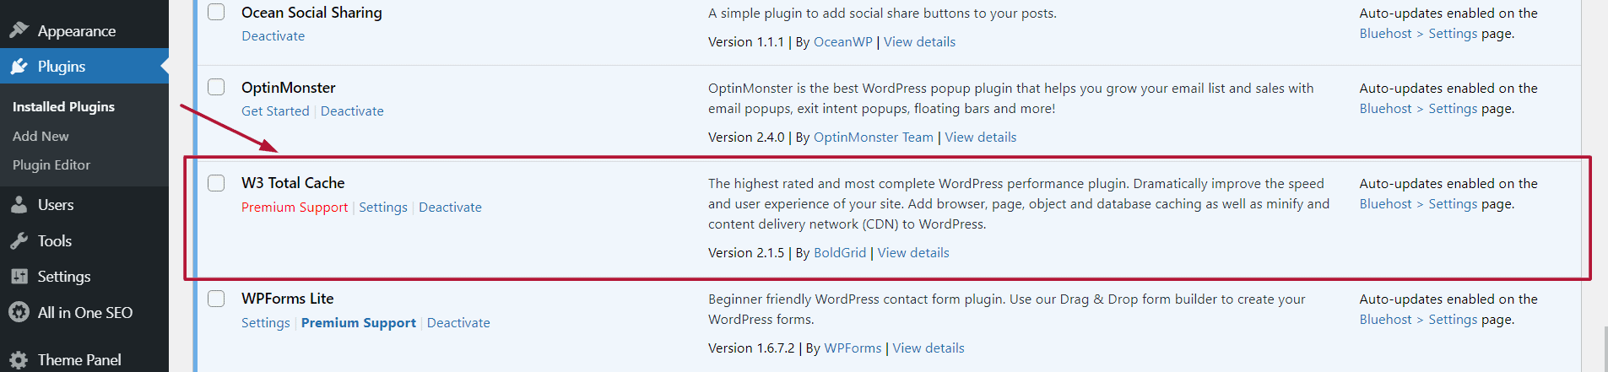Click the Appearance paintbrush icon

click(x=19, y=30)
